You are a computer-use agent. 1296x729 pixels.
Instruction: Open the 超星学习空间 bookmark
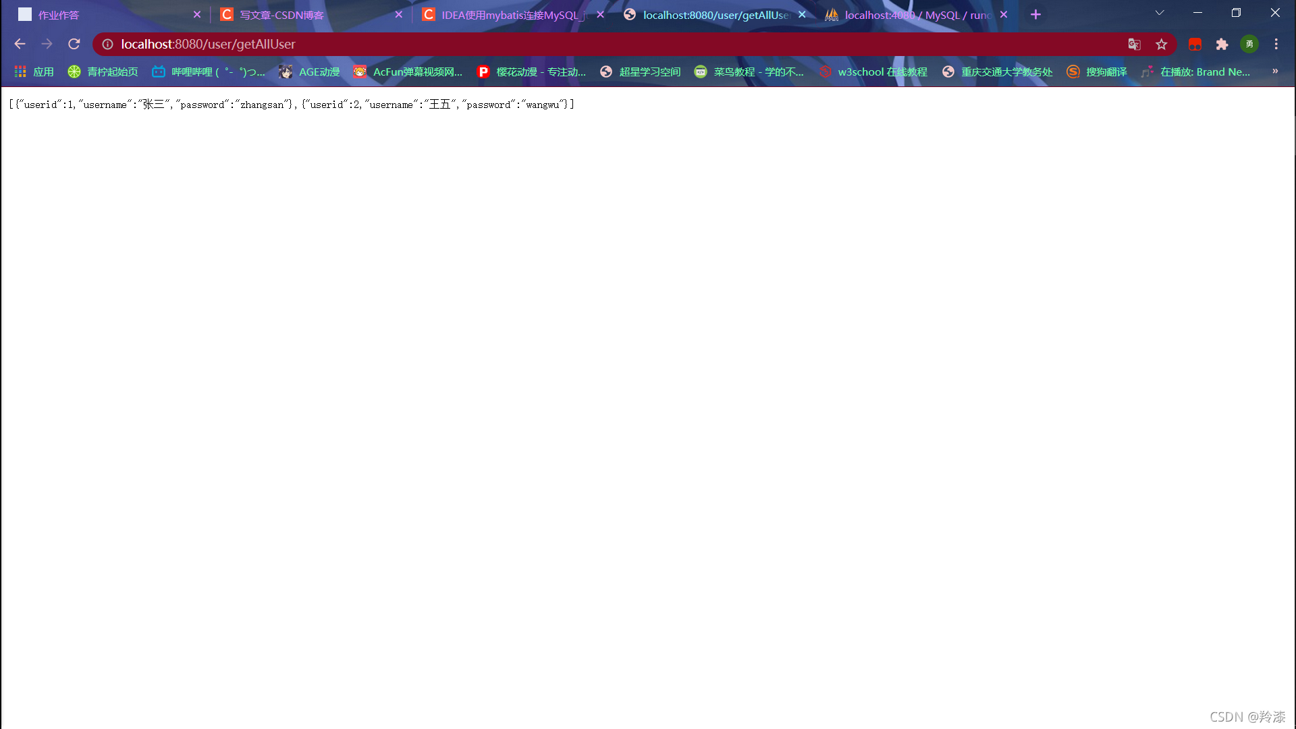[641, 72]
